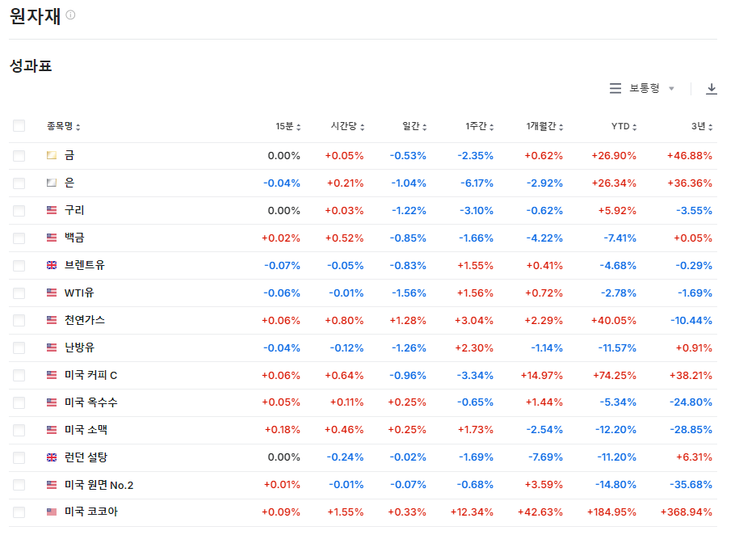The height and width of the screenshot is (535, 735).
Task: Click the US flag beside 백금
Action: (52, 238)
